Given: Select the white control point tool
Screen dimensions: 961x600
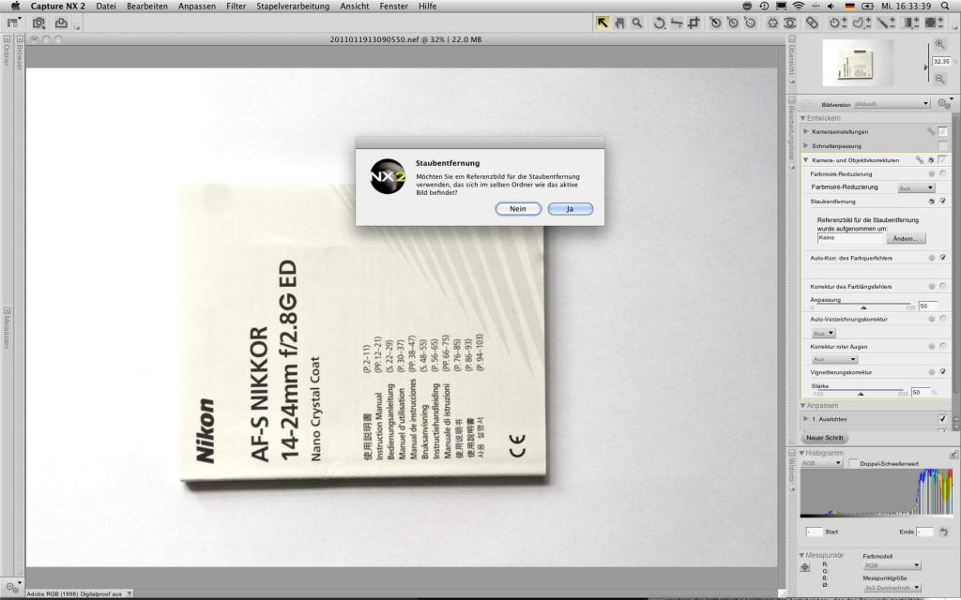Looking at the screenshot, I should (x=750, y=22).
